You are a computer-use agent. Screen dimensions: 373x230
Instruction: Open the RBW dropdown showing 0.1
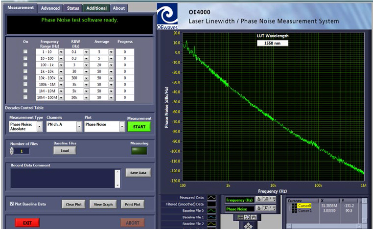click(x=86, y=52)
